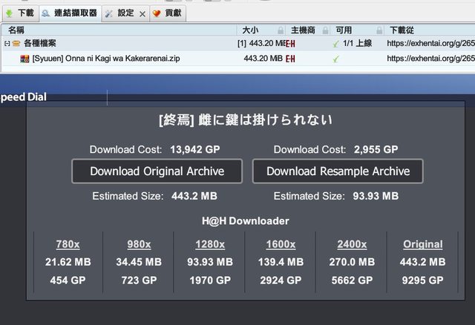Screen dimensions: 475x325
Task: Click the lock icon in 可用 column
Action: click(379, 30)
